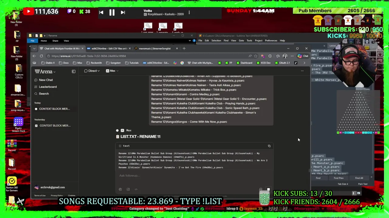
Task: Open archtvuk@gmail.com account menu
Action: [50, 187]
